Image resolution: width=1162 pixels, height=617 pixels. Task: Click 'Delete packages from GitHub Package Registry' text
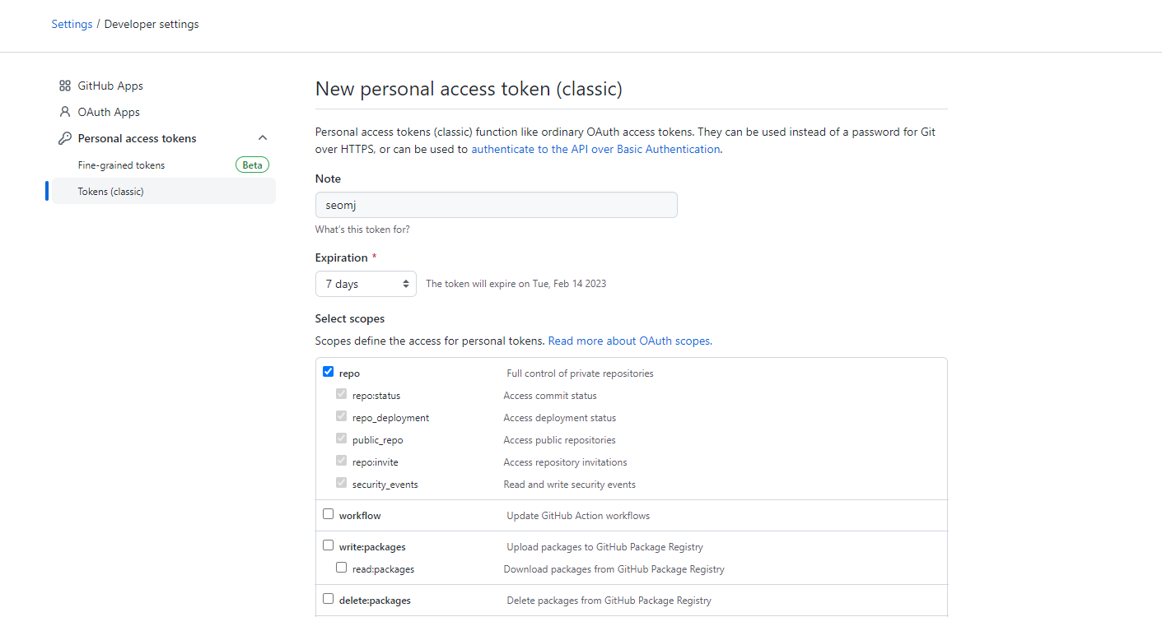pyautogui.click(x=609, y=601)
